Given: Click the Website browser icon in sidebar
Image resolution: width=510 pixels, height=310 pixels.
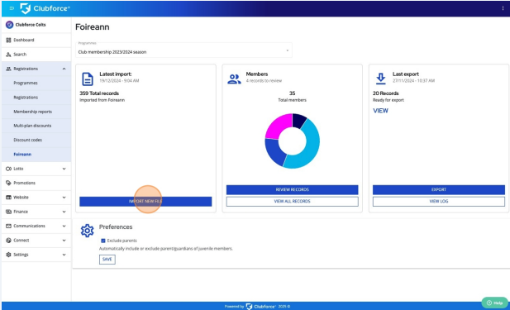Looking at the screenshot, I should pos(8,198).
